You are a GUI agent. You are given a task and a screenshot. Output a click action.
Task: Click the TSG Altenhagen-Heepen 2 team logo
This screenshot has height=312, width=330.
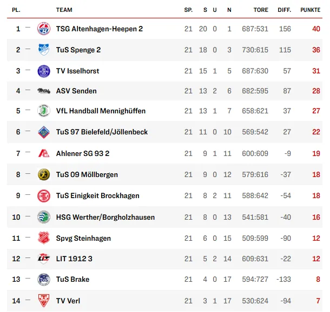(x=43, y=29)
